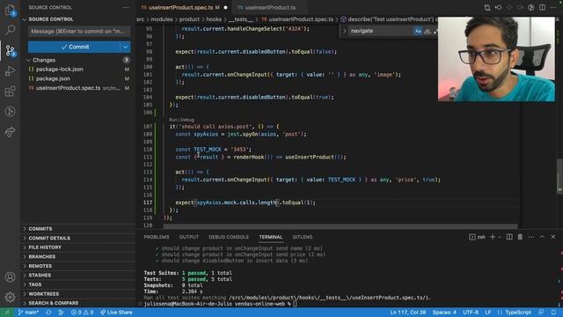Click errors and warnings count in status bar
Viewport: 563px width, 317px height.
pyautogui.click(x=82, y=313)
